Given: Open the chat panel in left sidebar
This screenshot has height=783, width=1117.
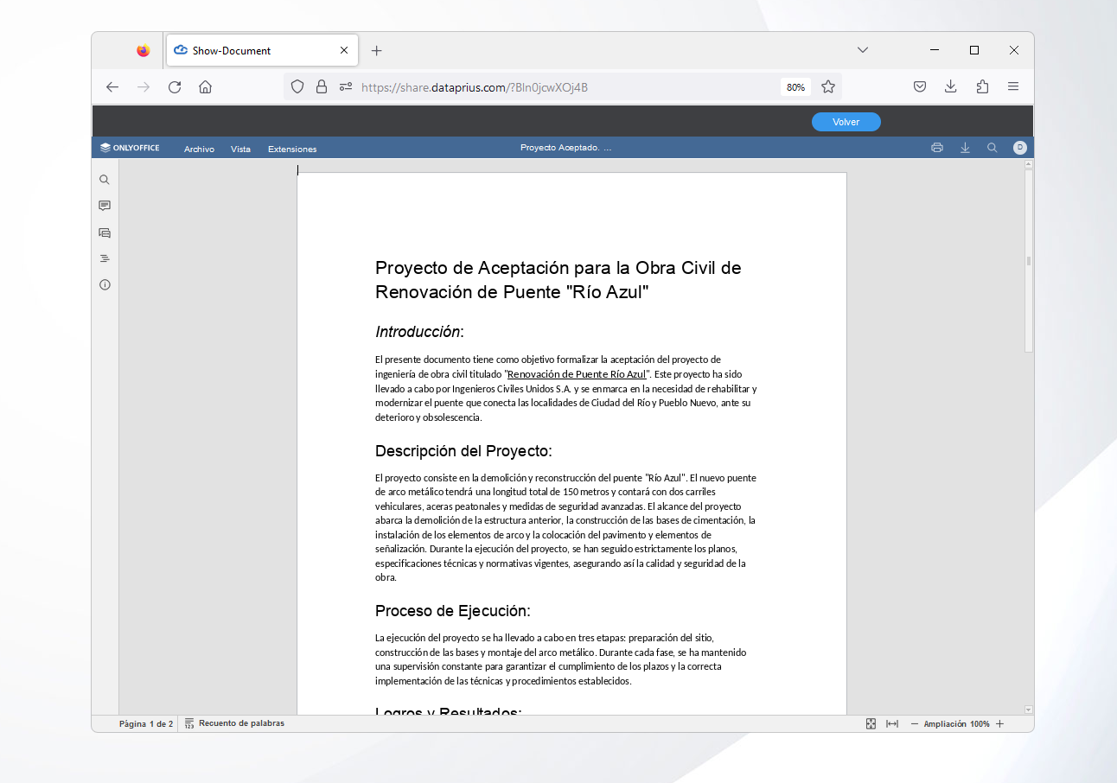Looking at the screenshot, I should click(x=105, y=232).
